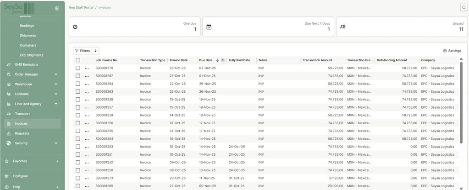The width and height of the screenshot is (469, 190).
Task: Click the Due Next 7 Days calendar icon
Action: click(209, 27)
